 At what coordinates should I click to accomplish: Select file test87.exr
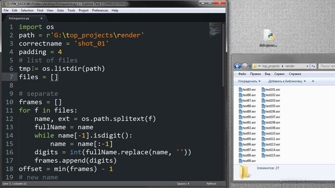tap(247, 101)
